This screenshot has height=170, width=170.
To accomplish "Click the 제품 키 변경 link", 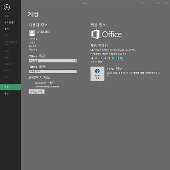I will coord(96,62).
